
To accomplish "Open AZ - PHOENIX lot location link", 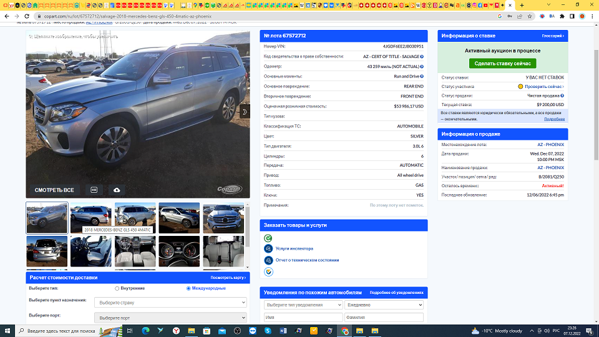I will 550,145.
